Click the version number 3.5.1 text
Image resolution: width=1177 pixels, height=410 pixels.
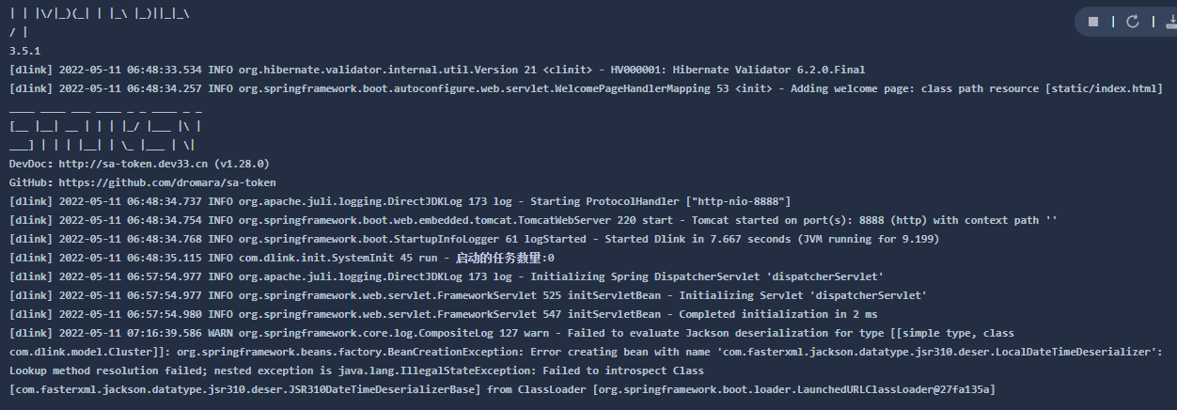coord(24,51)
